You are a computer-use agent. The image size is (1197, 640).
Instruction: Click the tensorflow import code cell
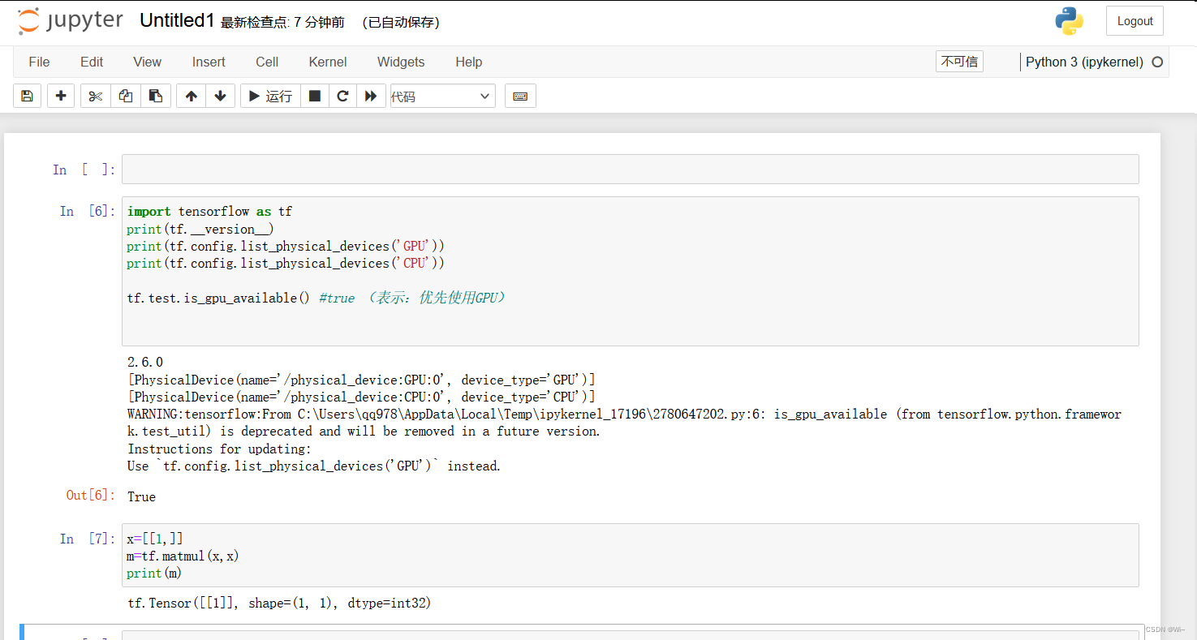(x=630, y=271)
